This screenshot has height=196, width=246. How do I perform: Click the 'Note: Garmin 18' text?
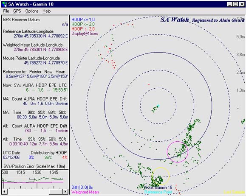tap(158, 188)
